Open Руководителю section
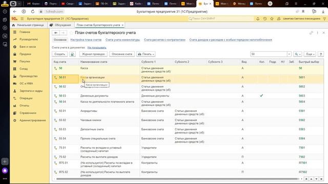Viewport: 328px width, 184px height. [x=29, y=39]
